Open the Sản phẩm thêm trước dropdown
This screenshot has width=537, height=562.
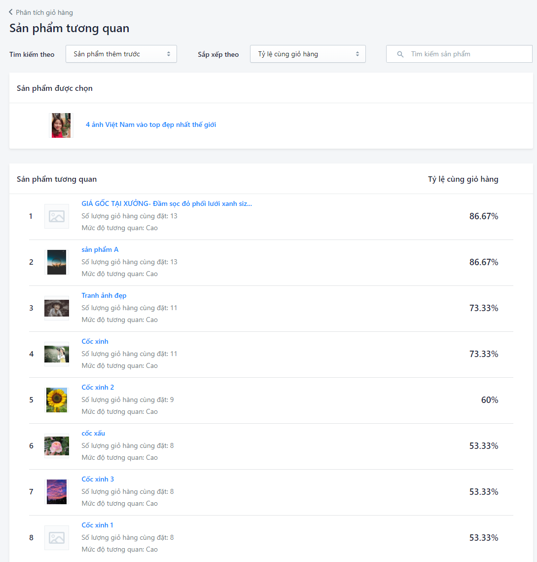pyautogui.click(x=121, y=54)
